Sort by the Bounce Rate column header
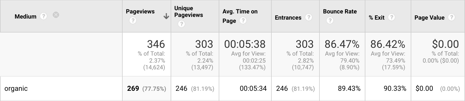Viewport: 465px width, 101px height. coord(340,12)
